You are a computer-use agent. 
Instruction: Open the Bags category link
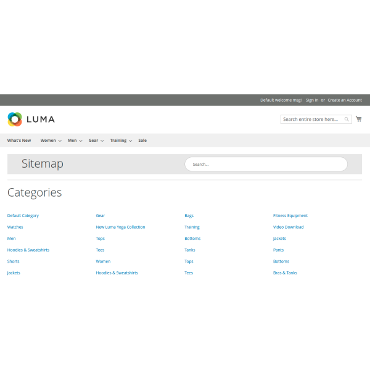pyautogui.click(x=189, y=216)
